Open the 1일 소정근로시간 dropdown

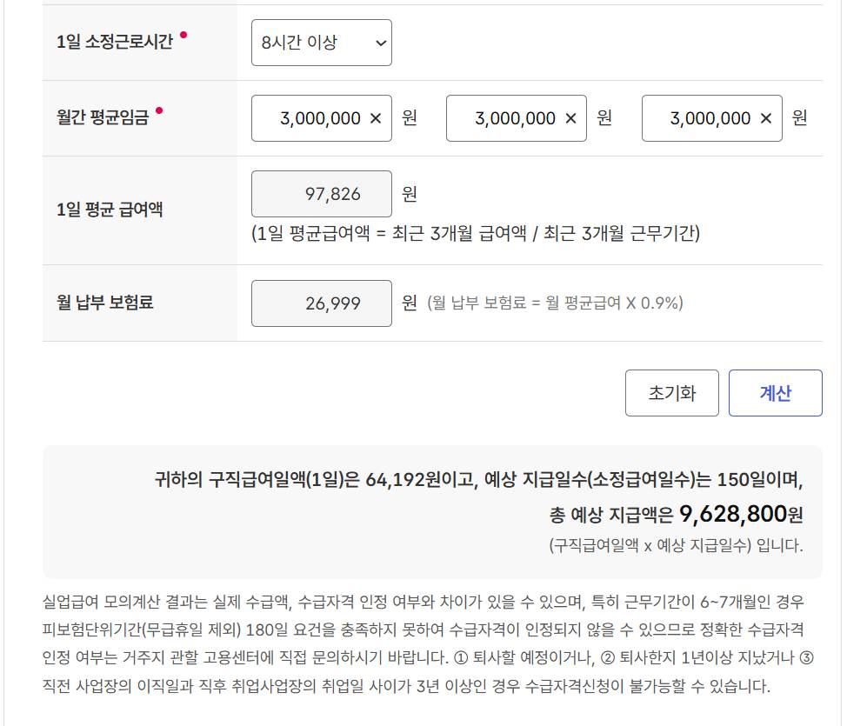[x=321, y=43]
